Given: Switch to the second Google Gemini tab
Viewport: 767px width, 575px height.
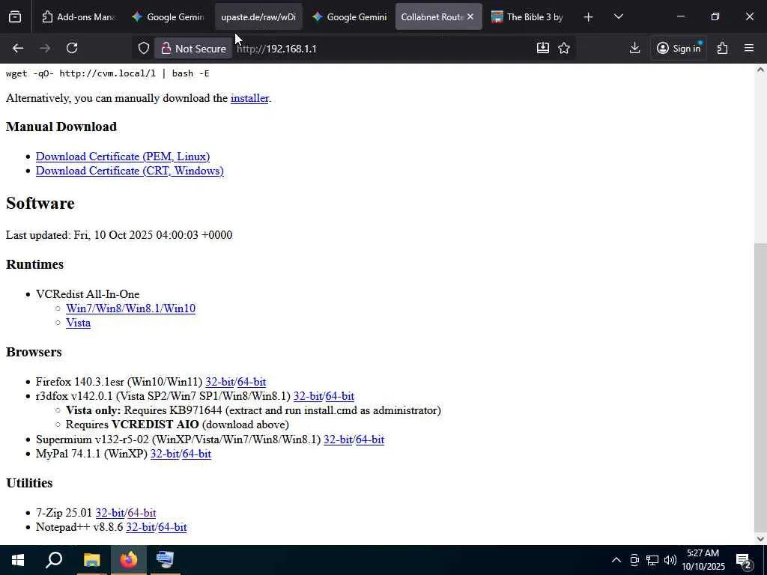Looking at the screenshot, I should coord(349,16).
